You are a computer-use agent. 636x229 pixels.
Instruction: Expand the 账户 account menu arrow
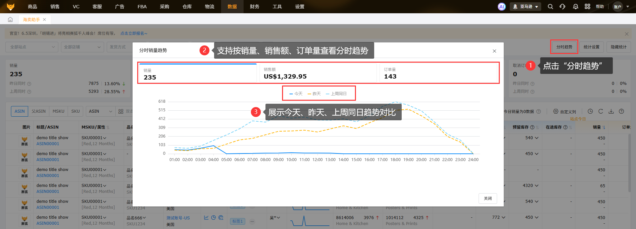pyautogui.click(x=628, y=7)
